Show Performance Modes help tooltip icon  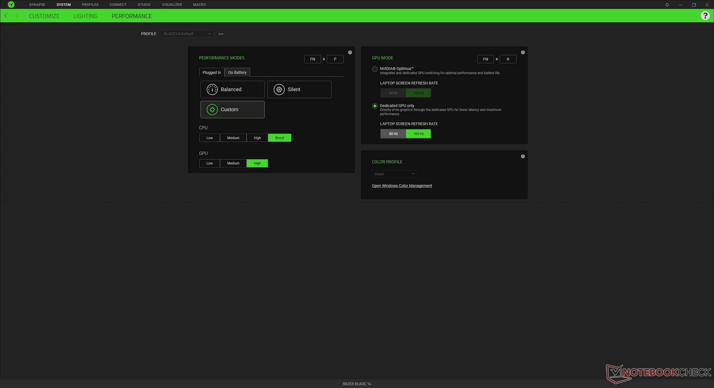(x=350, y=52)
